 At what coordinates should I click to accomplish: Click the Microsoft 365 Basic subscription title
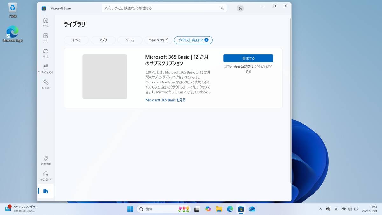coord(177,60)
